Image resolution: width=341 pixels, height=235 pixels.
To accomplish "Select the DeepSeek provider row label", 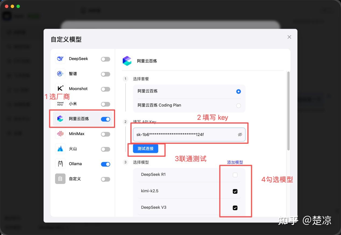I will pyautogui.click(x=78, y=59).
